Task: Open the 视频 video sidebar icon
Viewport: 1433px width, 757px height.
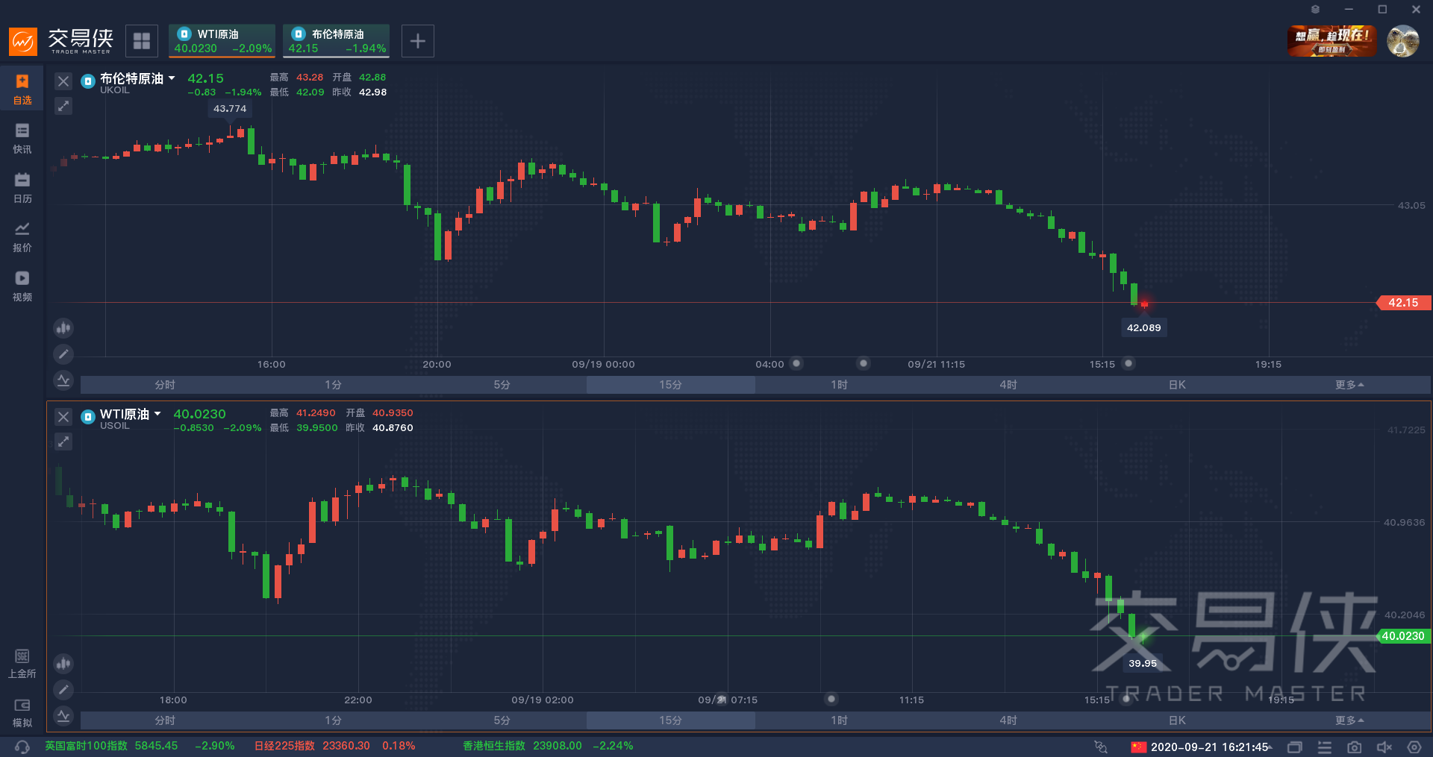Action: click(x=22, y=286)
